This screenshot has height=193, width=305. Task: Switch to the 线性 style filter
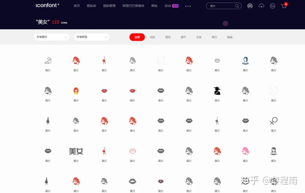pos(152,37)
